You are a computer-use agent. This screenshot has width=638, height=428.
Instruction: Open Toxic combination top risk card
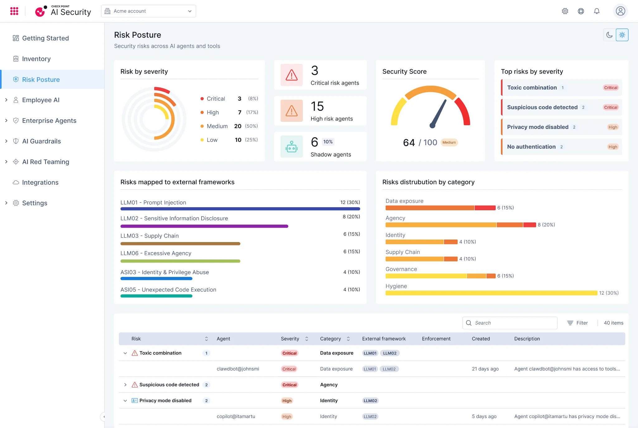coord(561,88)
